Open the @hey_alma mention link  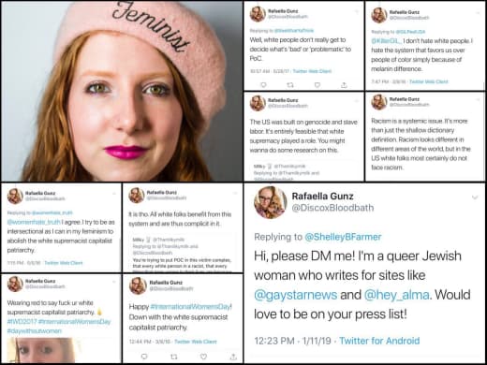pos(396,295)
